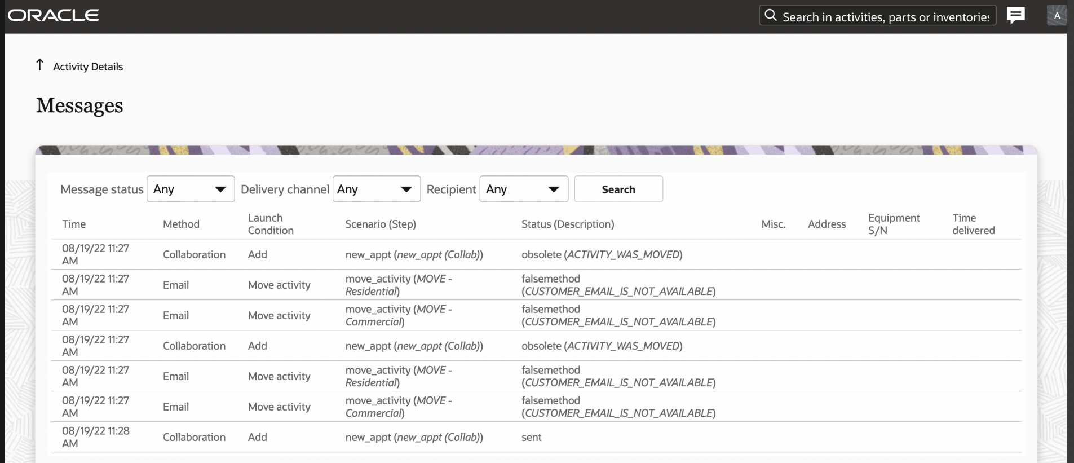Expand the Delivery channel dropdown
This screenshot has width=1074, height=463.
(376, 189)
